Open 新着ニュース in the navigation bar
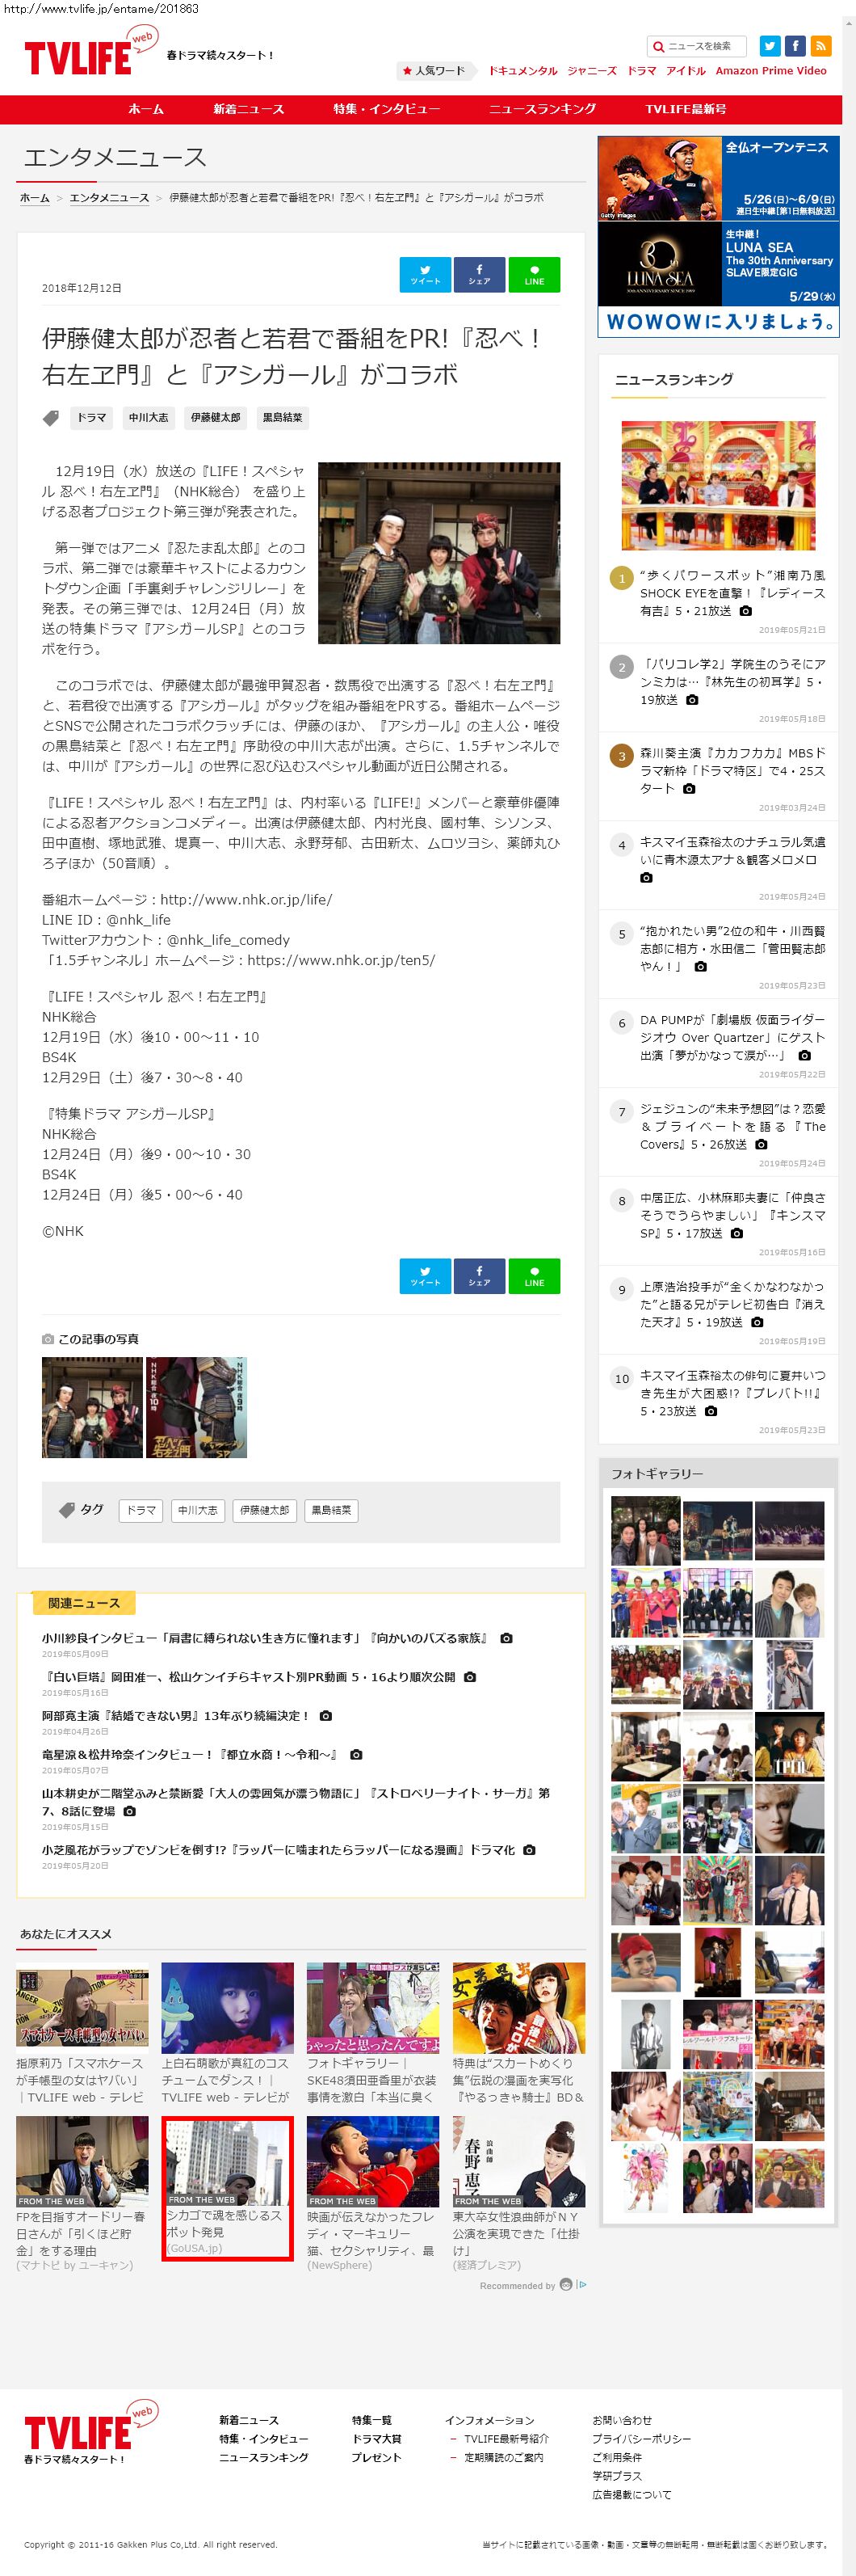 tap(249, 109)
